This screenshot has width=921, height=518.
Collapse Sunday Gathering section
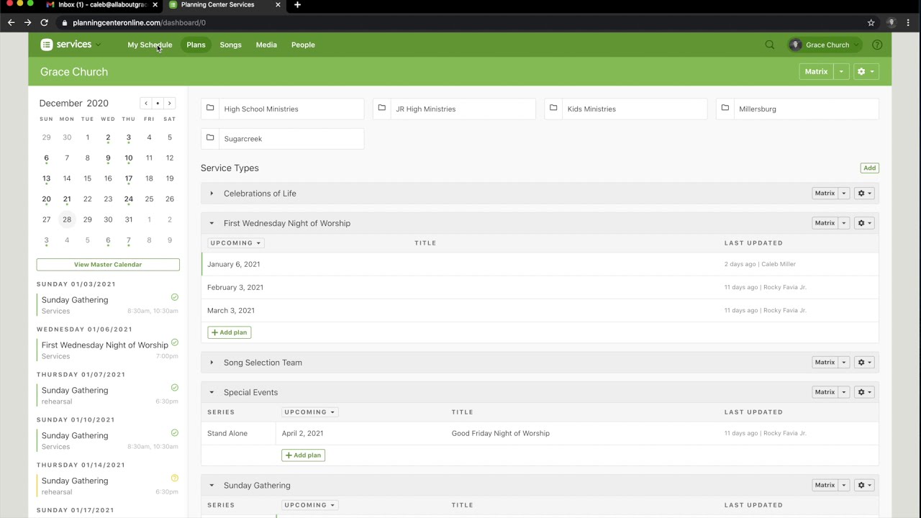tap(212, 485)
